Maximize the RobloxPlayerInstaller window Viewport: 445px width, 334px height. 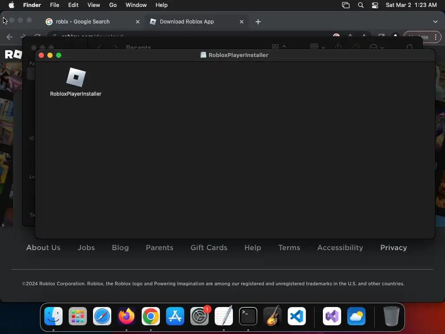tap(59, 55)
